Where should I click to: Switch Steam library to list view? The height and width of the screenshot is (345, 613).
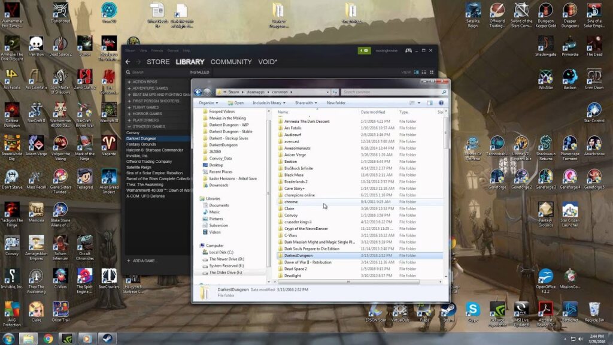click(x=424, y=72)
